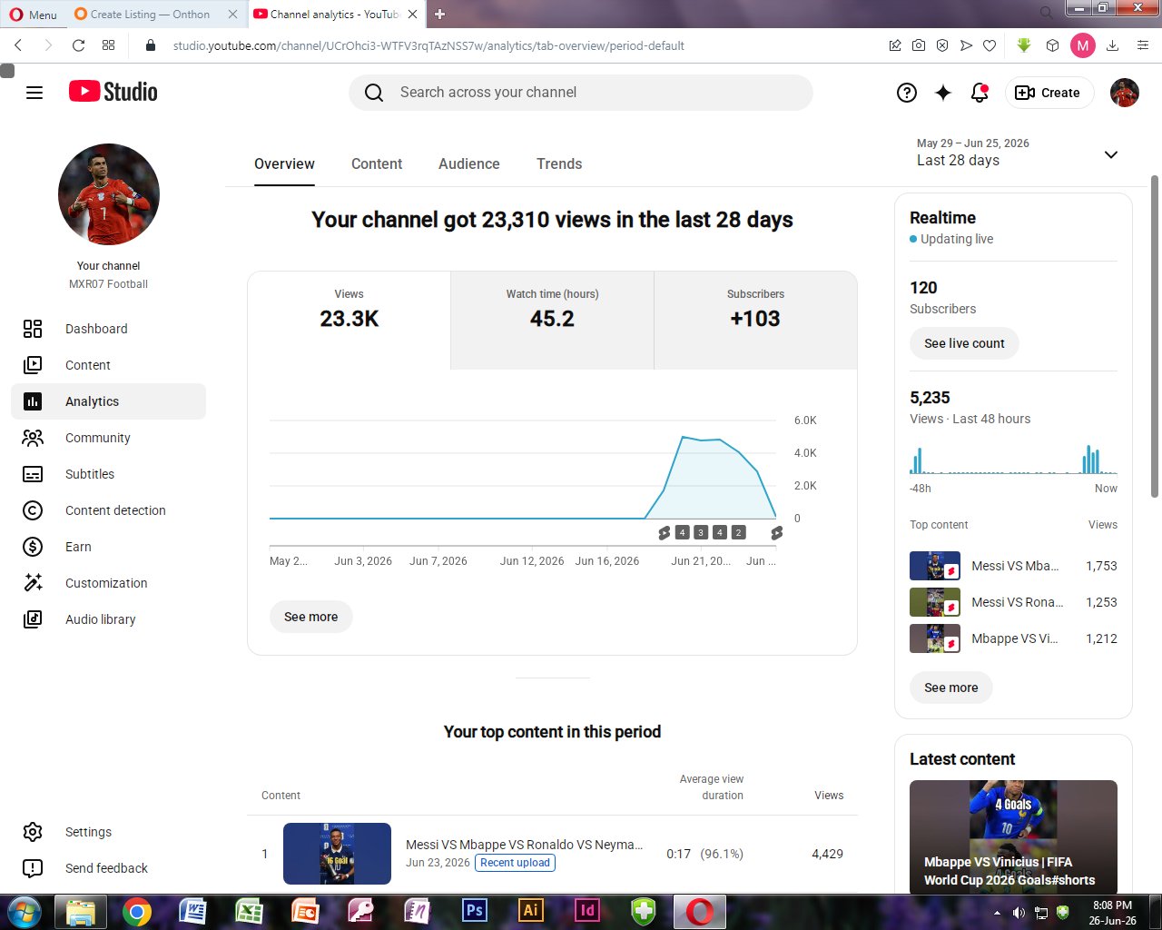Click the green download arrow extension icon
Screen dimensions: 1162x930
(1024, 45)
